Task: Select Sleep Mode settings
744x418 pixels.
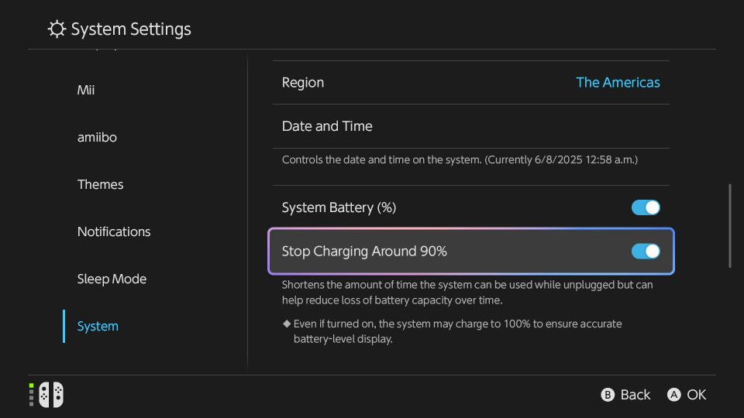Action: (112, 279)
